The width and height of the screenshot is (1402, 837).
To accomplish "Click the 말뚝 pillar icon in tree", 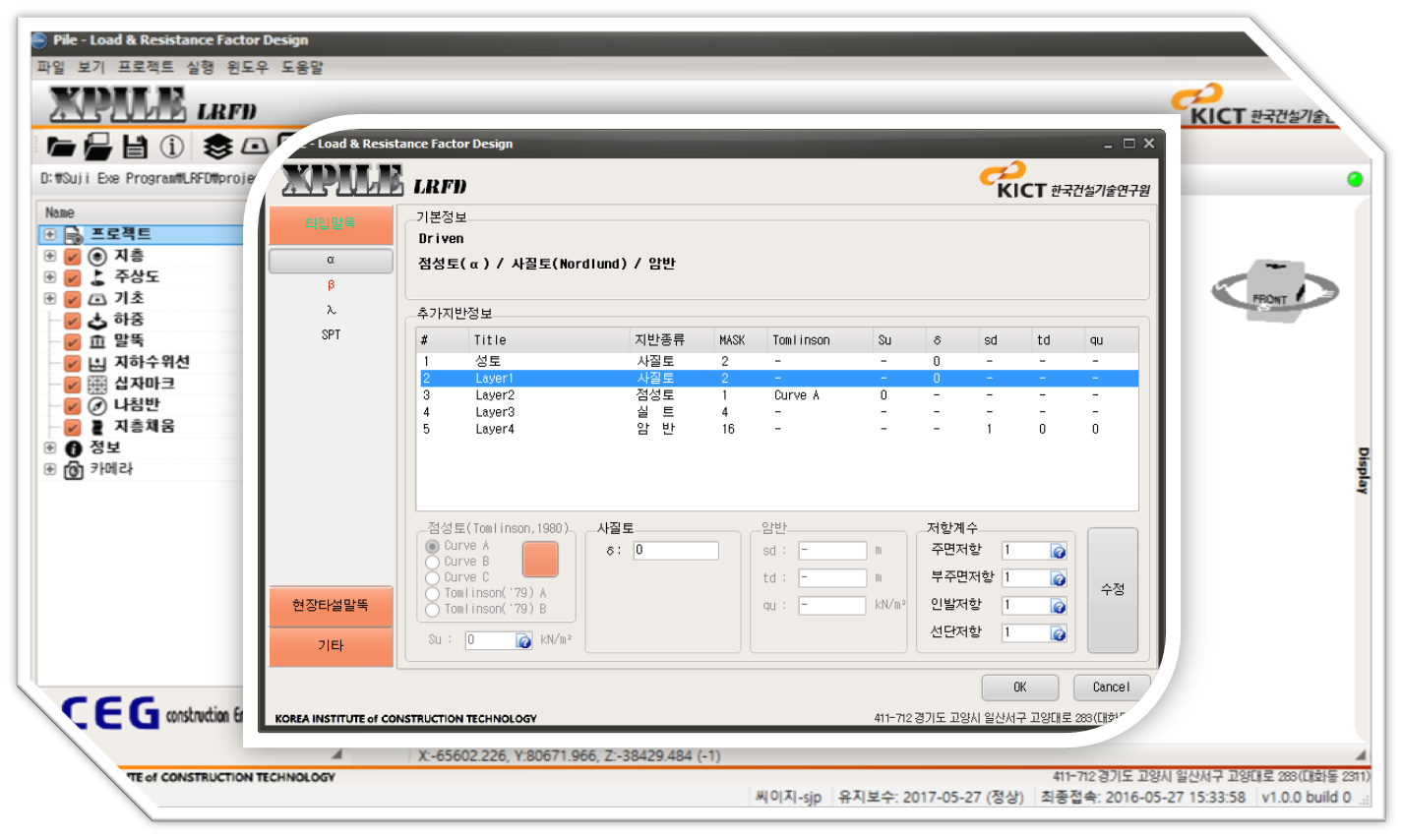I will click(x=97, y=341).
